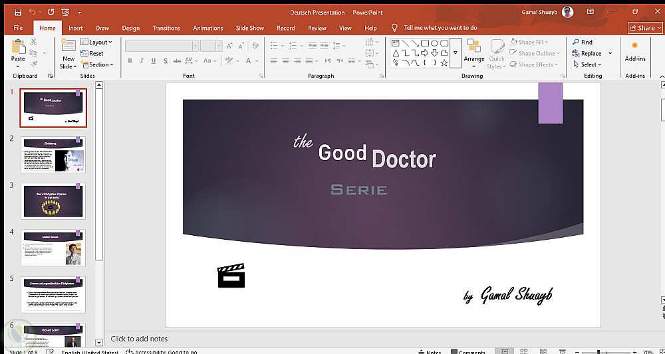This screenshot has width=665, height=354.
Task: Toggle Underline formatting
Action: pos(154,60)
